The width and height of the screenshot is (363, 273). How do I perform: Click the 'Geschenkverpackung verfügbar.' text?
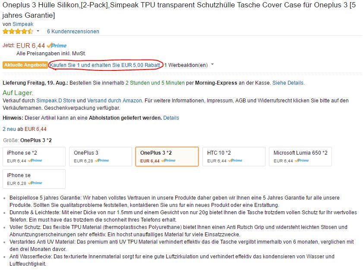tap(82, 108)
